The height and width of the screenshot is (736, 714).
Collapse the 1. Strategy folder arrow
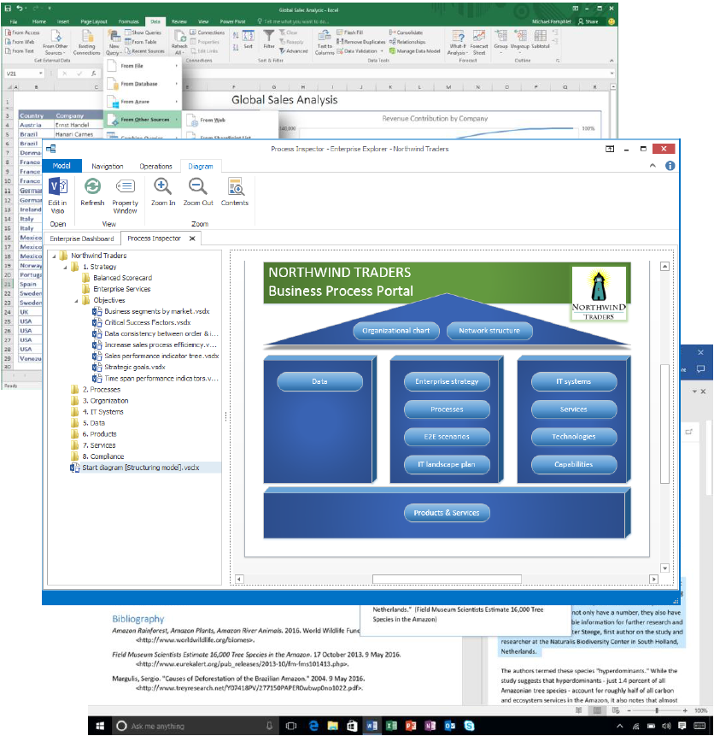pos(65,267)
